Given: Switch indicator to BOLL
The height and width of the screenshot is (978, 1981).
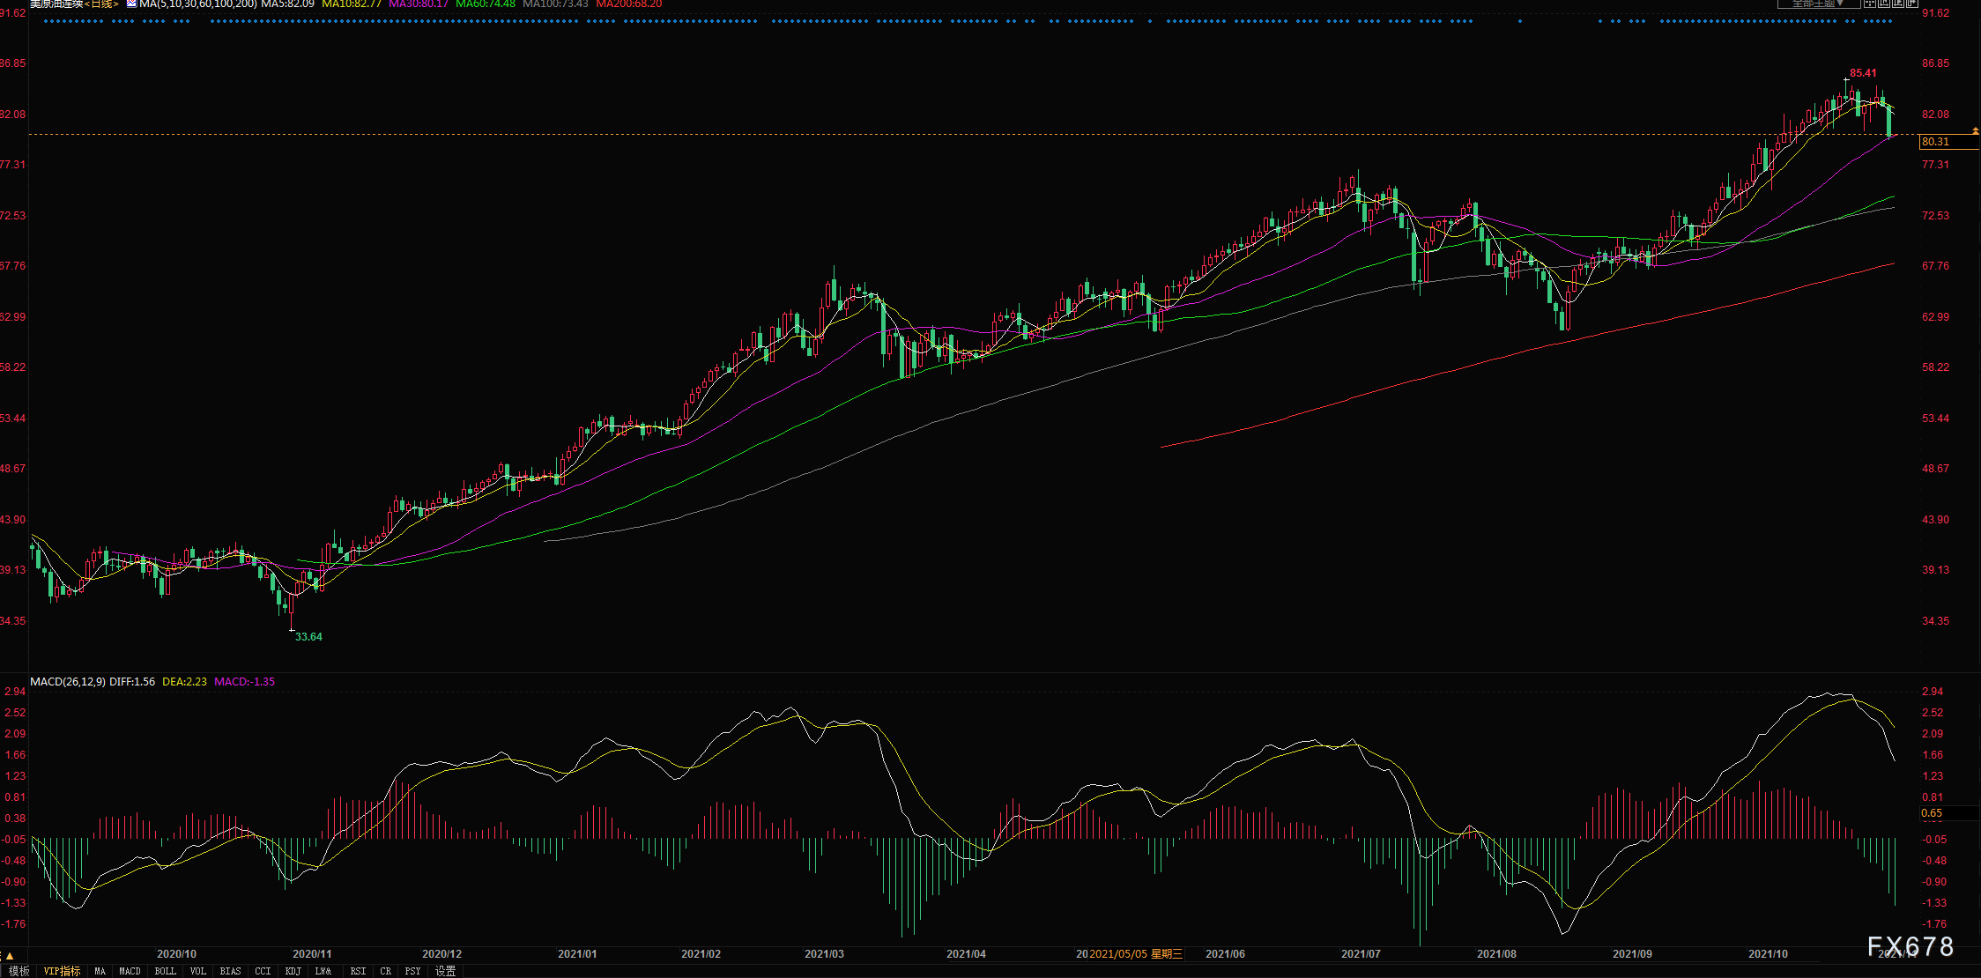Looking at the screenshot, I should (x=165, y=971).
